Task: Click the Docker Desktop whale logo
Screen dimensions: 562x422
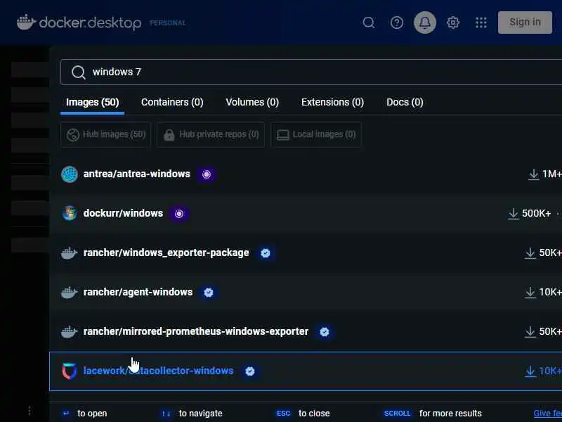Action: (x=26, y=23)
